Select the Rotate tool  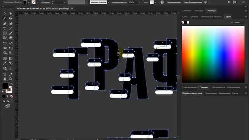coord(5,43)
